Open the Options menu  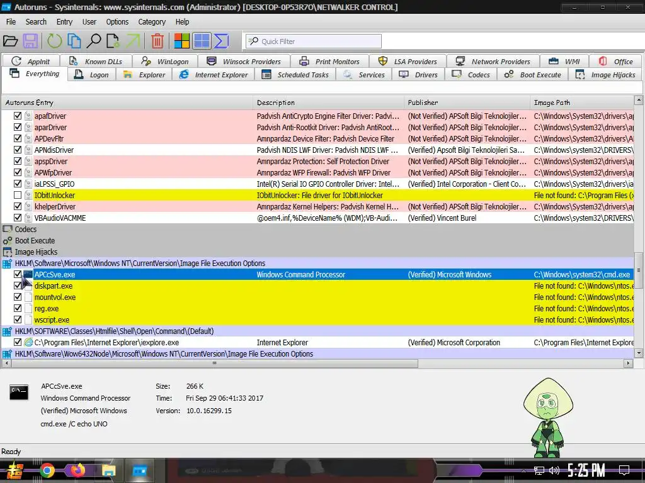(x=117, y=22)
